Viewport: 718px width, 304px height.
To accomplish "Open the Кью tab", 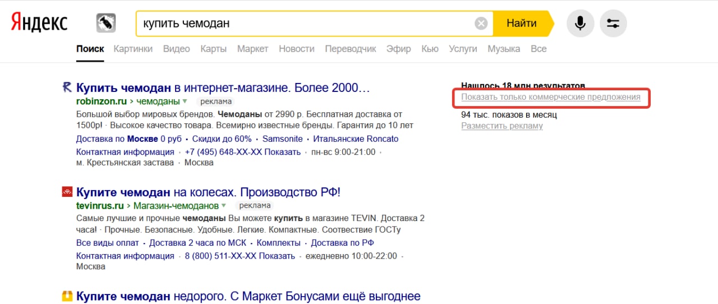I will coord(430,49).
